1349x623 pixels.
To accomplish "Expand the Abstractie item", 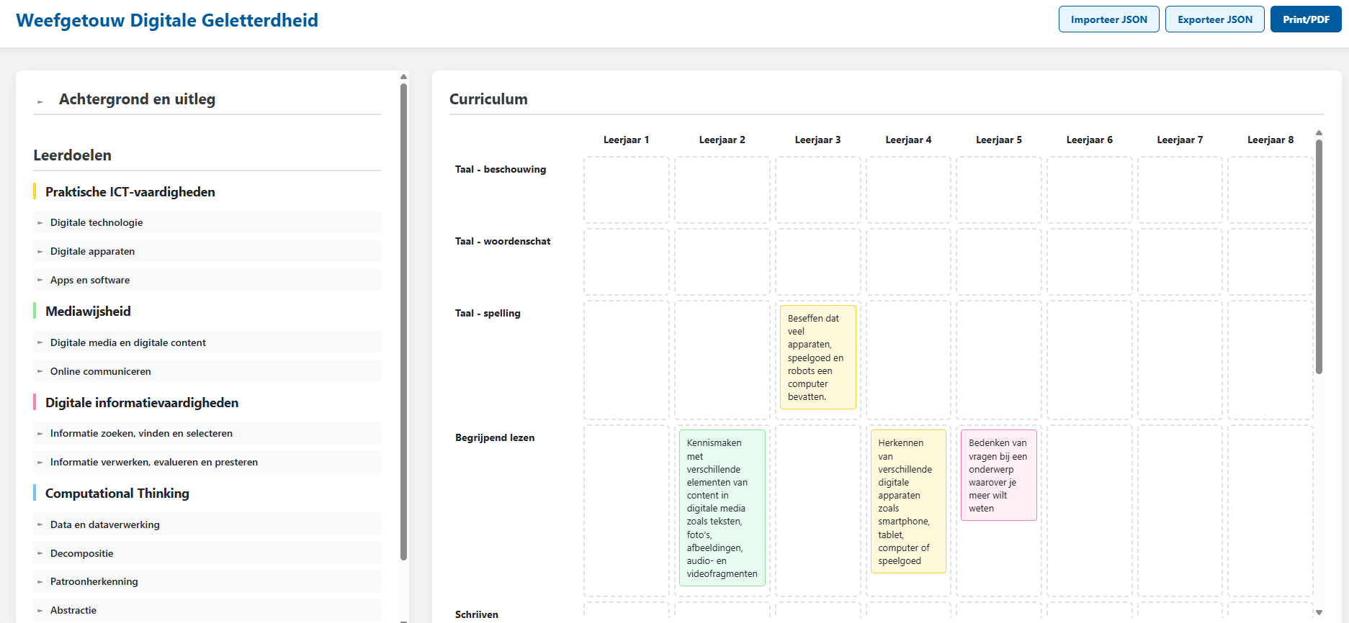I will (207, 610).
